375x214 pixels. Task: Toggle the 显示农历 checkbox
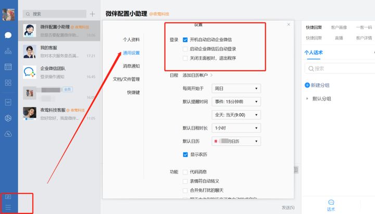[185, 154]
